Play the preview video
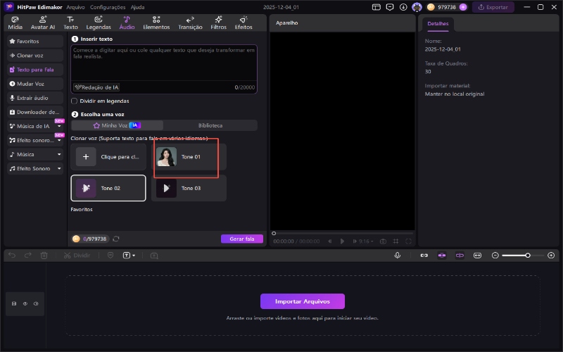Image resolution: width=563 pixels, height=352 pixels. click(x=342, y=241)
